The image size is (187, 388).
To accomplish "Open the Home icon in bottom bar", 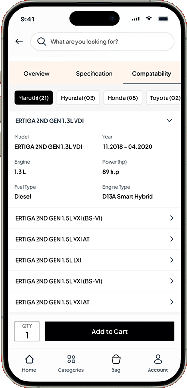I will [x=29, y=359].
